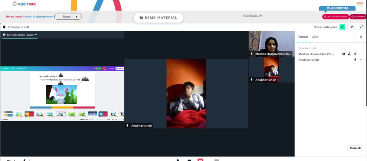
Task: Click switch to alternate room link
Action: pyautogui.click(x=39, y=17)
